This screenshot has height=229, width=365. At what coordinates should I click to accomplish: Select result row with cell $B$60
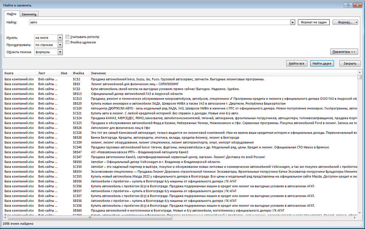180,211
